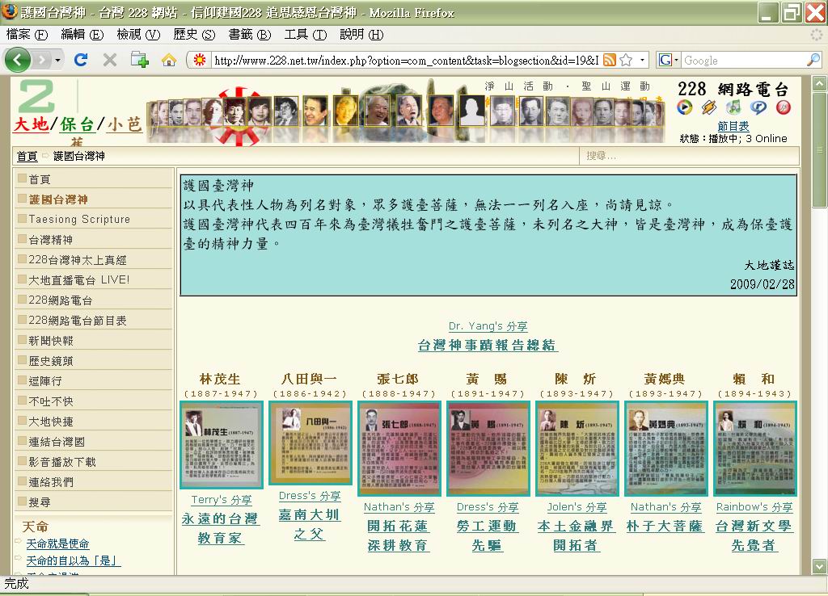This screenshot has width=828, height=596.
Task: Open the 歷史 (S) menu
Action: tap(194, 35)
